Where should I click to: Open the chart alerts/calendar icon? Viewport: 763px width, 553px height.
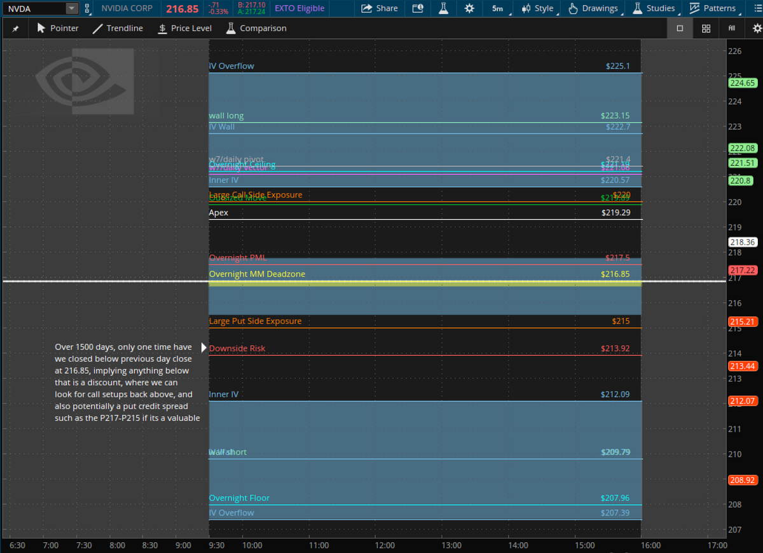tap(418, 8)
